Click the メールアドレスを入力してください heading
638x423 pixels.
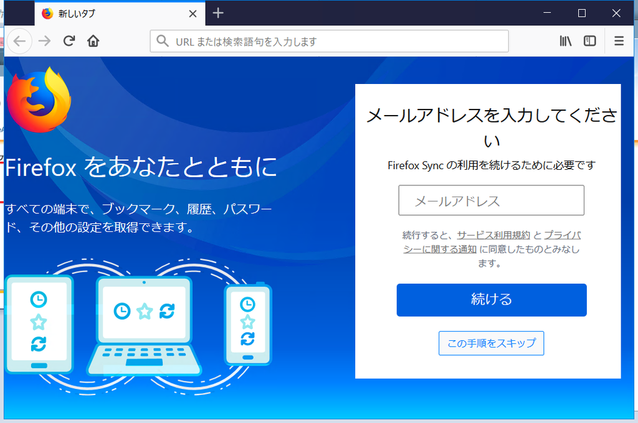492,127
